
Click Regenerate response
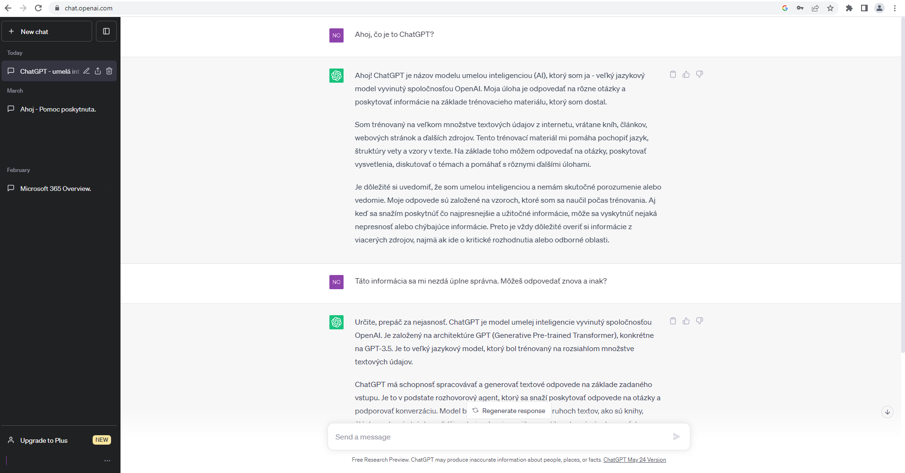point(509,411)
